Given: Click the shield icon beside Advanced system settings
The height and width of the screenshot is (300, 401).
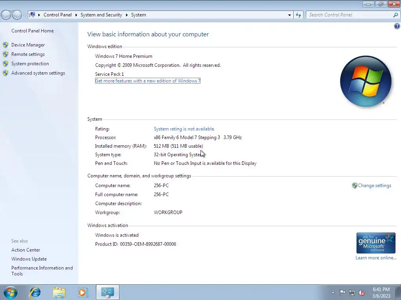Looking at the screenshot, I should pos(5,73).
